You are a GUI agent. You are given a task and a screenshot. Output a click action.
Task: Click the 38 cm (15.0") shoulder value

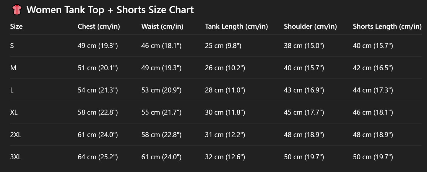click(304, 46)
